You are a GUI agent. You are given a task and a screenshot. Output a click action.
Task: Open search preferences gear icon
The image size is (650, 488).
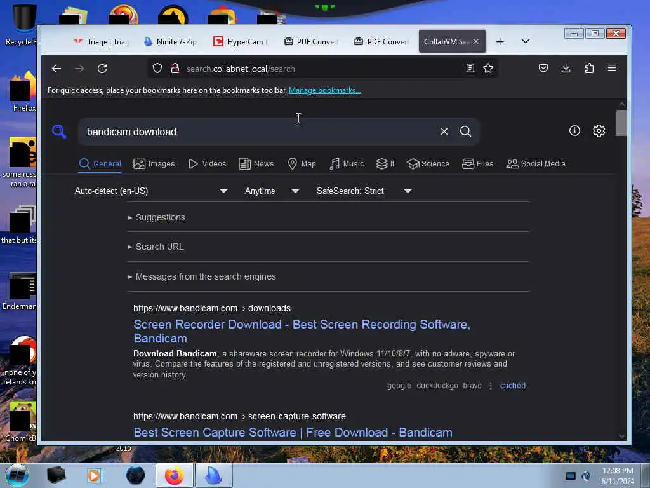(x=599, y=131)
